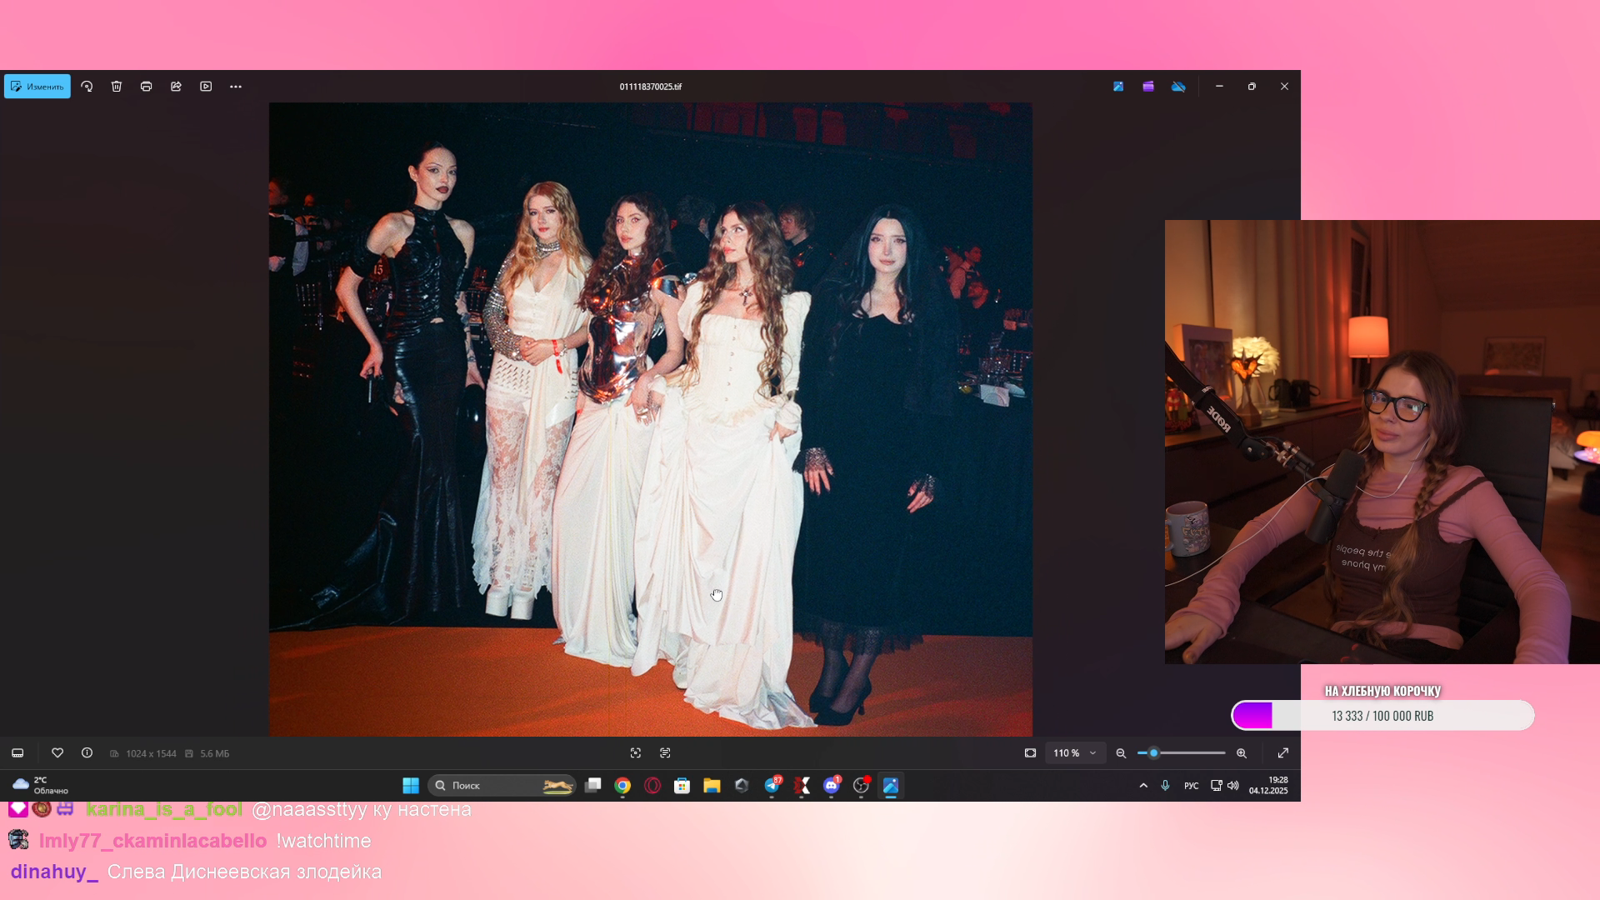The image size is (1600, 900).
Task: Mark photo as favorite with heart
Action: point(57,753)
